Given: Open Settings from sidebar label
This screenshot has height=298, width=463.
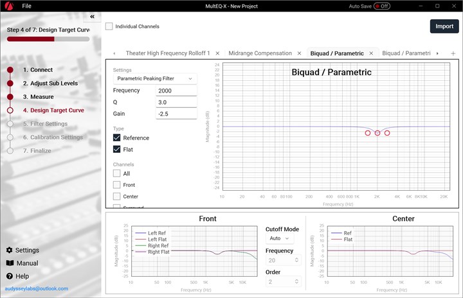Looking at the screenshot, I should (x=27, y=250).
